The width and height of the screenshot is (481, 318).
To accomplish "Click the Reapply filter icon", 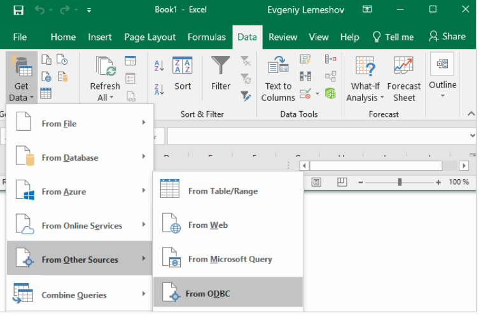I will tap(246, 78).
